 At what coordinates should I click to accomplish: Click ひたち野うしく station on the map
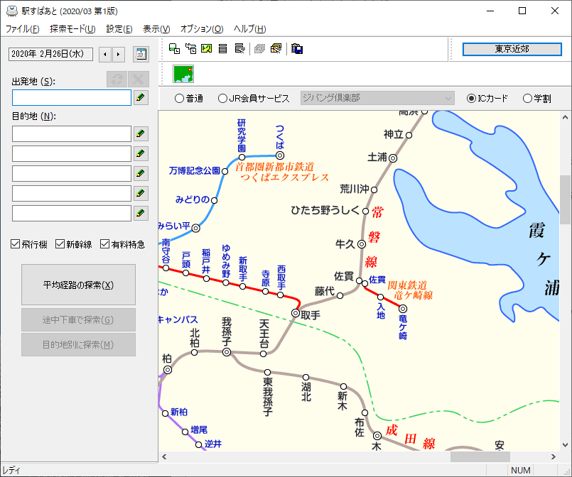point(365,211)
